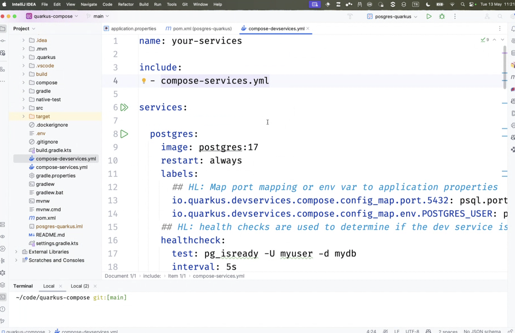This screenshot has height=333, width=515.
Task: Click the postgres image link on line 9
Action: (220, 147)
